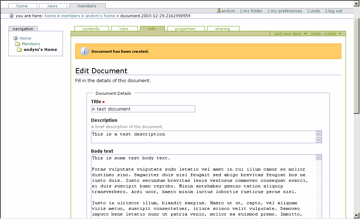Open the view tab
This screenshot has width=360, height=219.
click(x=124, y=29)
